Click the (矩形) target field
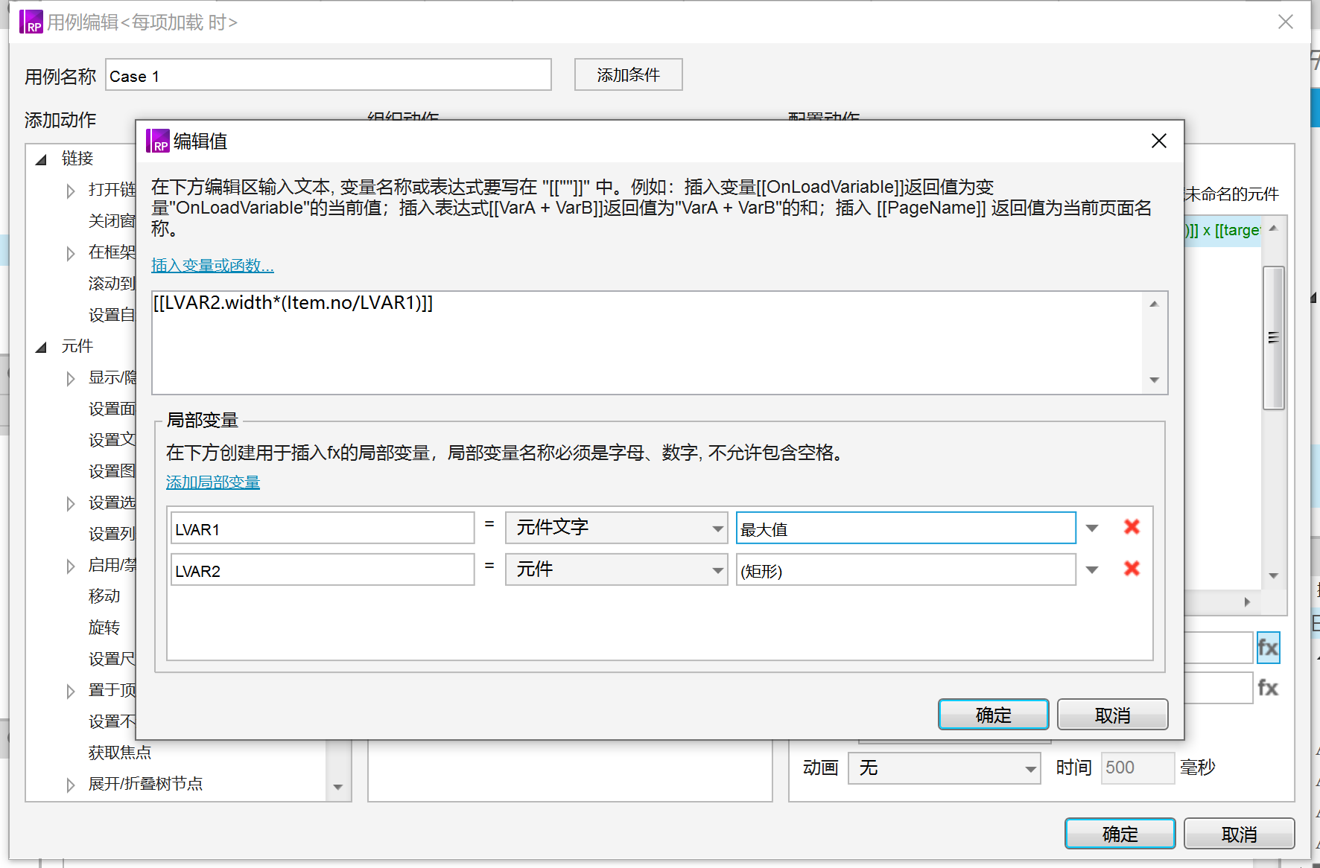1320x868 pixels. click(906, 569)
